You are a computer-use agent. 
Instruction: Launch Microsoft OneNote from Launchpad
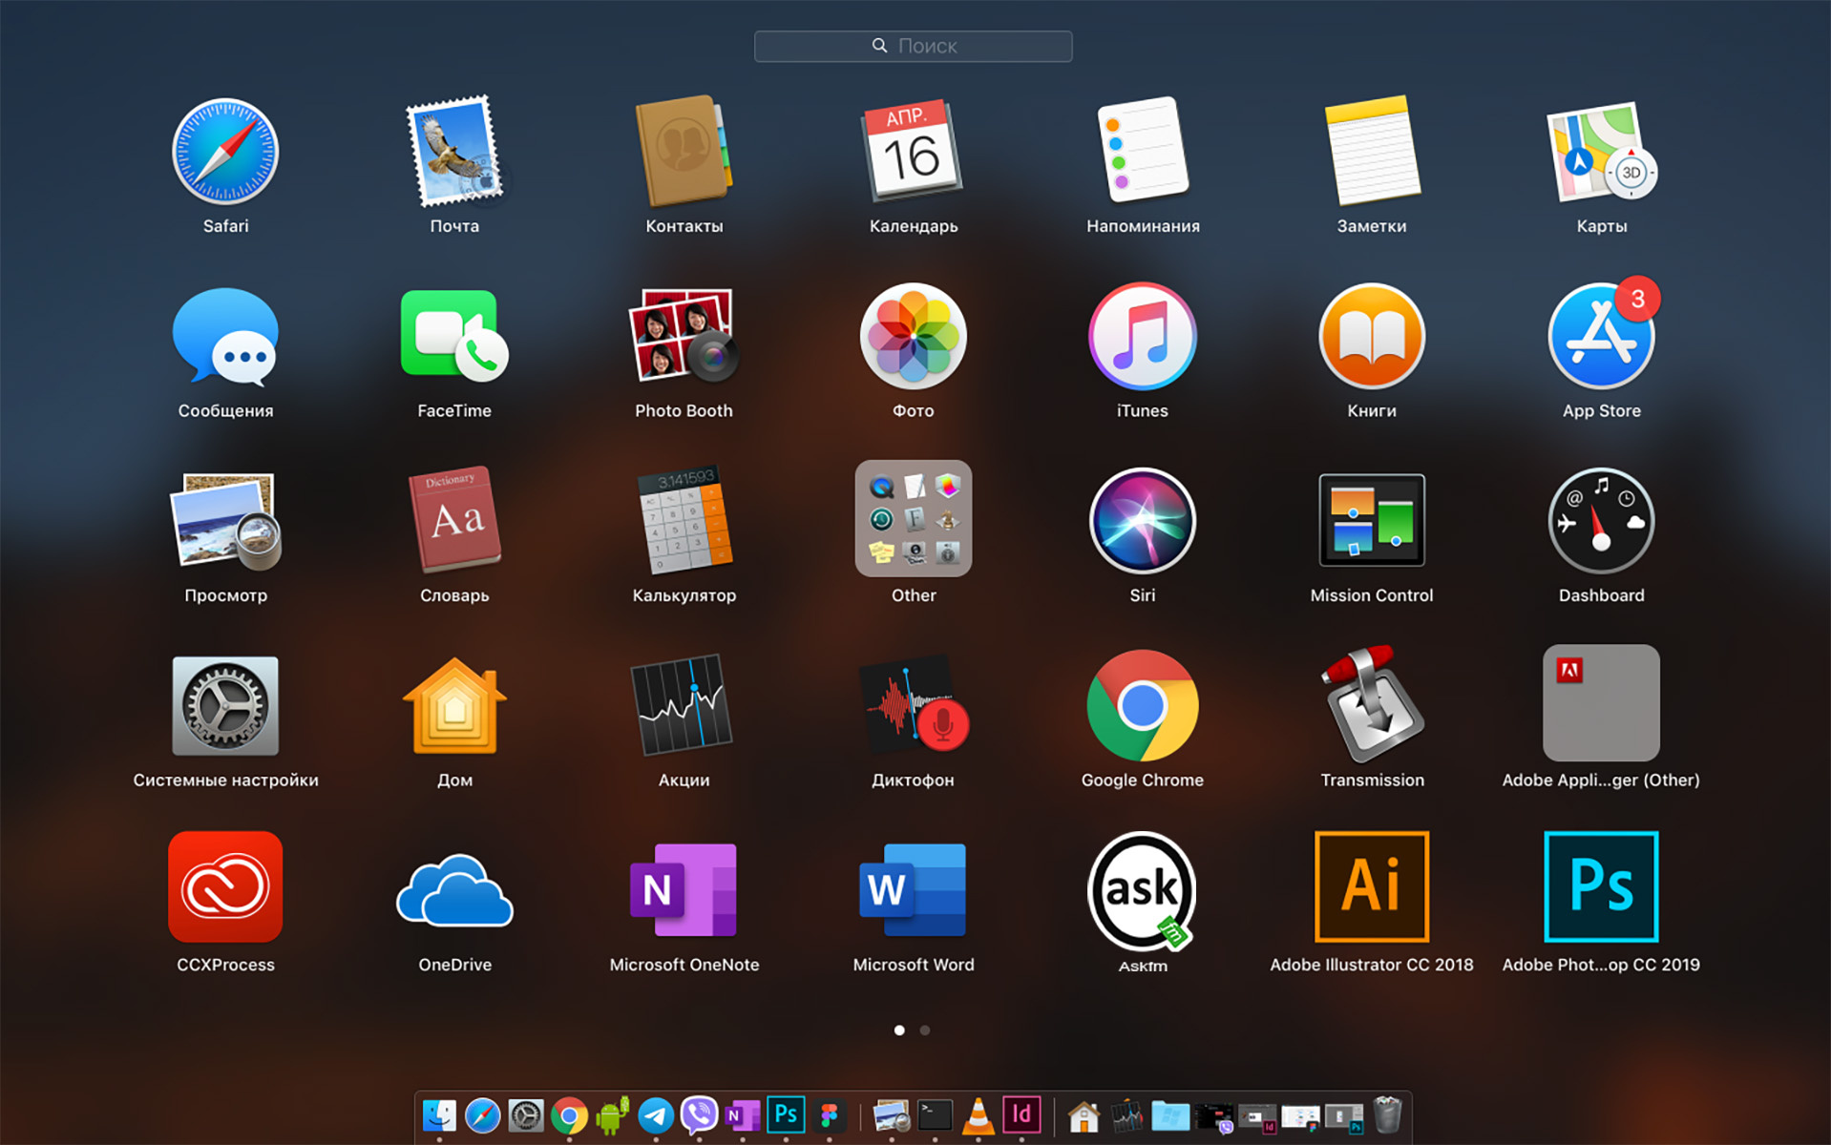click(x=684, y=889)
